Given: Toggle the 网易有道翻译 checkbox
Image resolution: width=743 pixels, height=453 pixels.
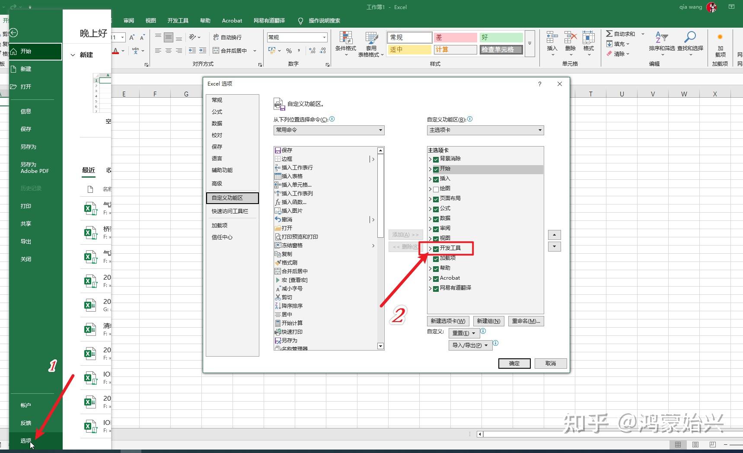Looking at the screenshot, I should point(436,288).
